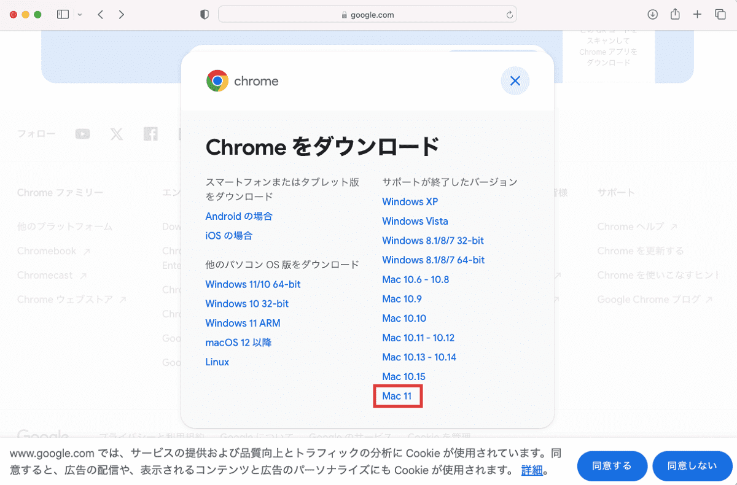Select Mac 10.13 - 10.14 link
Screen dimensions: 737x485
click(x=419, y=357)
